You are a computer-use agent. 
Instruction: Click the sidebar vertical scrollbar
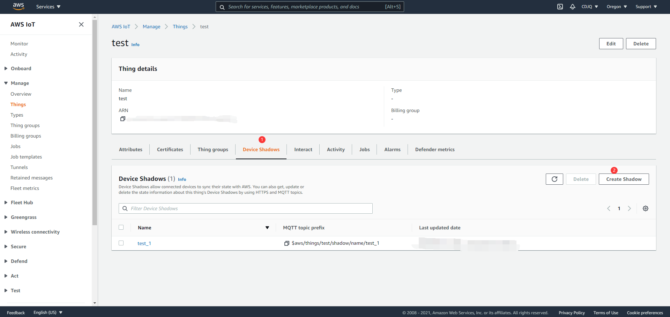click(x=95, y=122)
